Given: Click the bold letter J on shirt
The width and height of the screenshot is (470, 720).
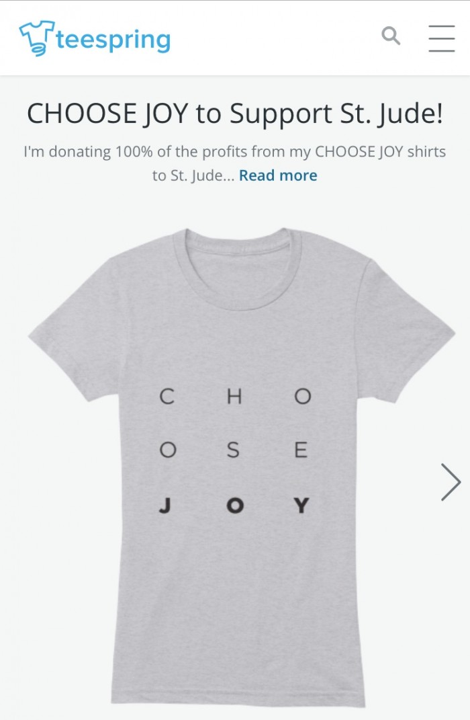Looking at the screenshot, I should point(165,505).
